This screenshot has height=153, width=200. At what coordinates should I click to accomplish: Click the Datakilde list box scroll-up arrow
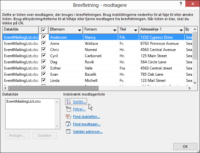[x=57, y=102]
